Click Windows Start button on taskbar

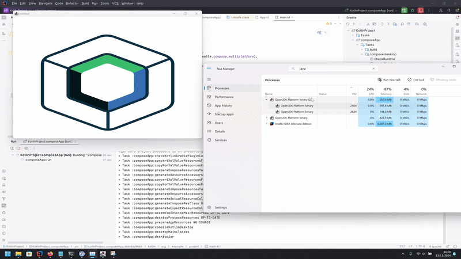(7, 254)
